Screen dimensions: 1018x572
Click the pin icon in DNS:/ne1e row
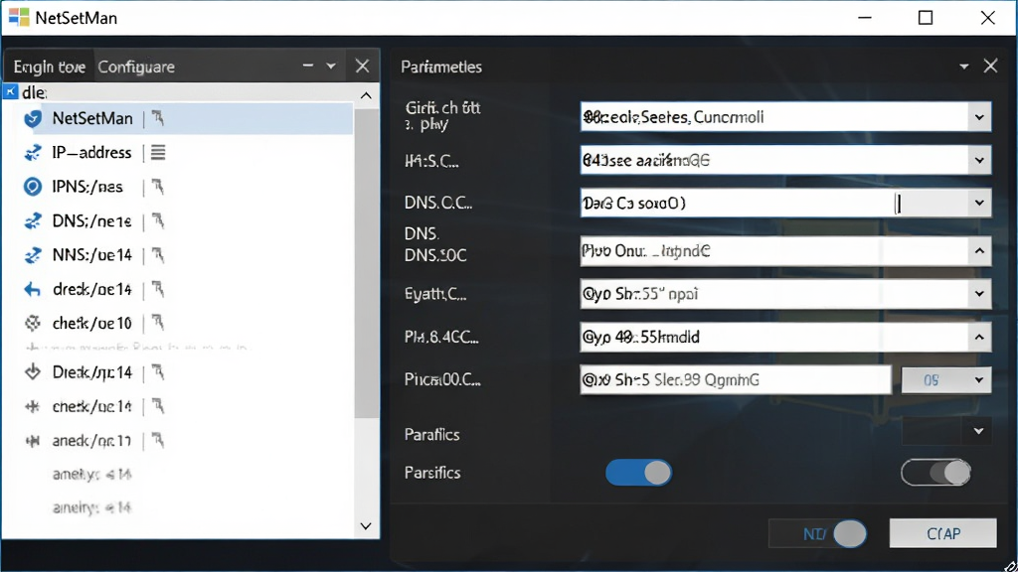pos(158,221)
